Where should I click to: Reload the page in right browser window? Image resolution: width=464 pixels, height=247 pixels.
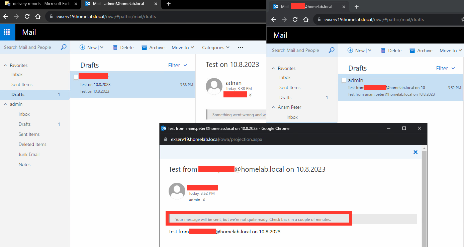pyautogui.click(x=295, y=19)
